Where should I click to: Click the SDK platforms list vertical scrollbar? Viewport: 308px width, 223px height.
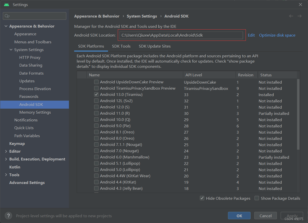tap(298, 114)
